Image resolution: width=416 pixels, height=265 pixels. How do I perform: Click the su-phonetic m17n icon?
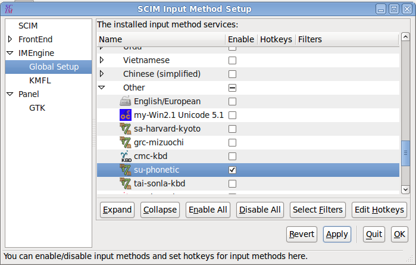[125, 170]
